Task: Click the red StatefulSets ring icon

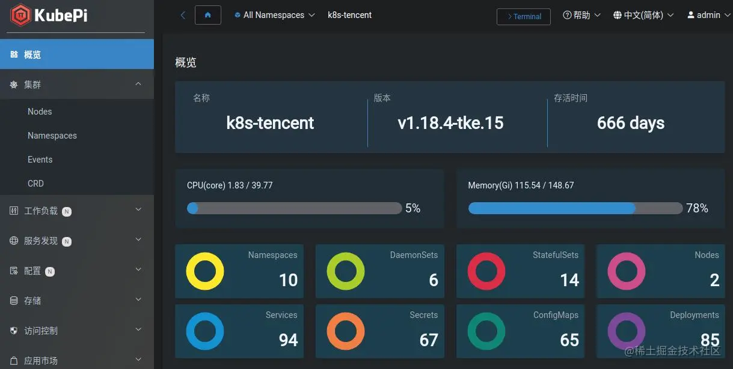Action: (486, 271)
